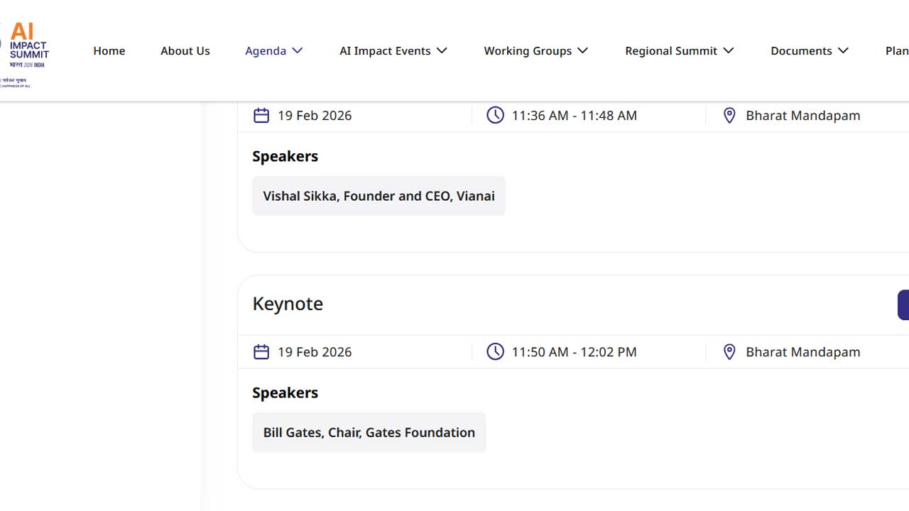
Task: Click the purple button beside Keynote title
Action: [x=903, y=304]
